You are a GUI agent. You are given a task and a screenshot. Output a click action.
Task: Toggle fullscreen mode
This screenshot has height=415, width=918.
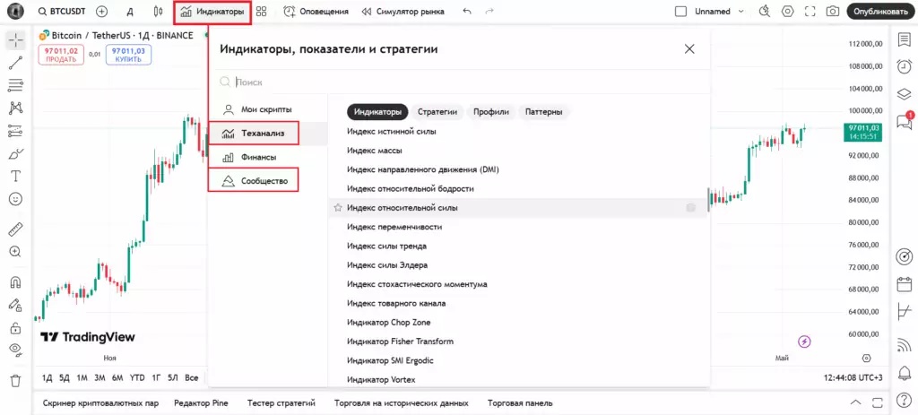[810, 11]
